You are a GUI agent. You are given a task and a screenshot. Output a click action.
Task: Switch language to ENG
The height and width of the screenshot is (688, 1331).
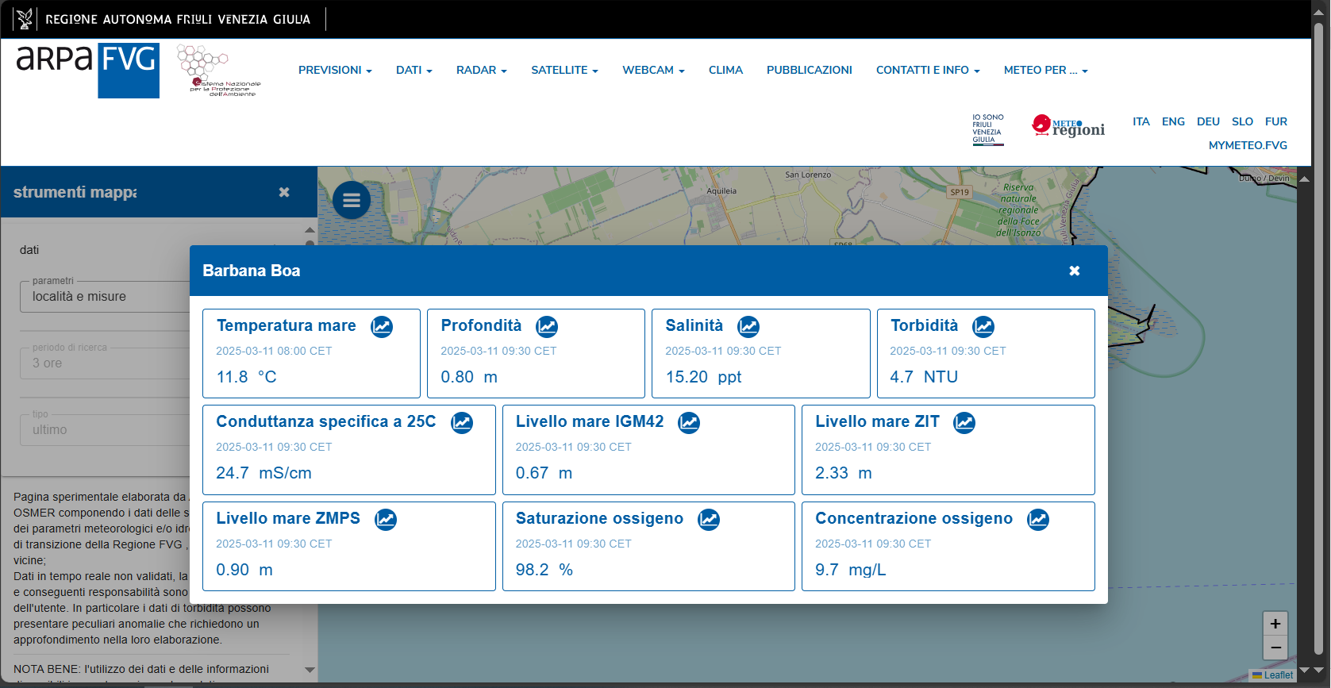tap(1173, 121)
